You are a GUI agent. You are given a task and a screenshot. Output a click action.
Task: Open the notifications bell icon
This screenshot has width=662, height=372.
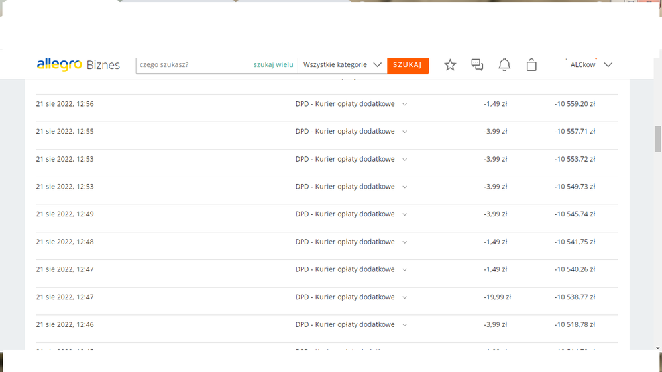coord(504,65)
